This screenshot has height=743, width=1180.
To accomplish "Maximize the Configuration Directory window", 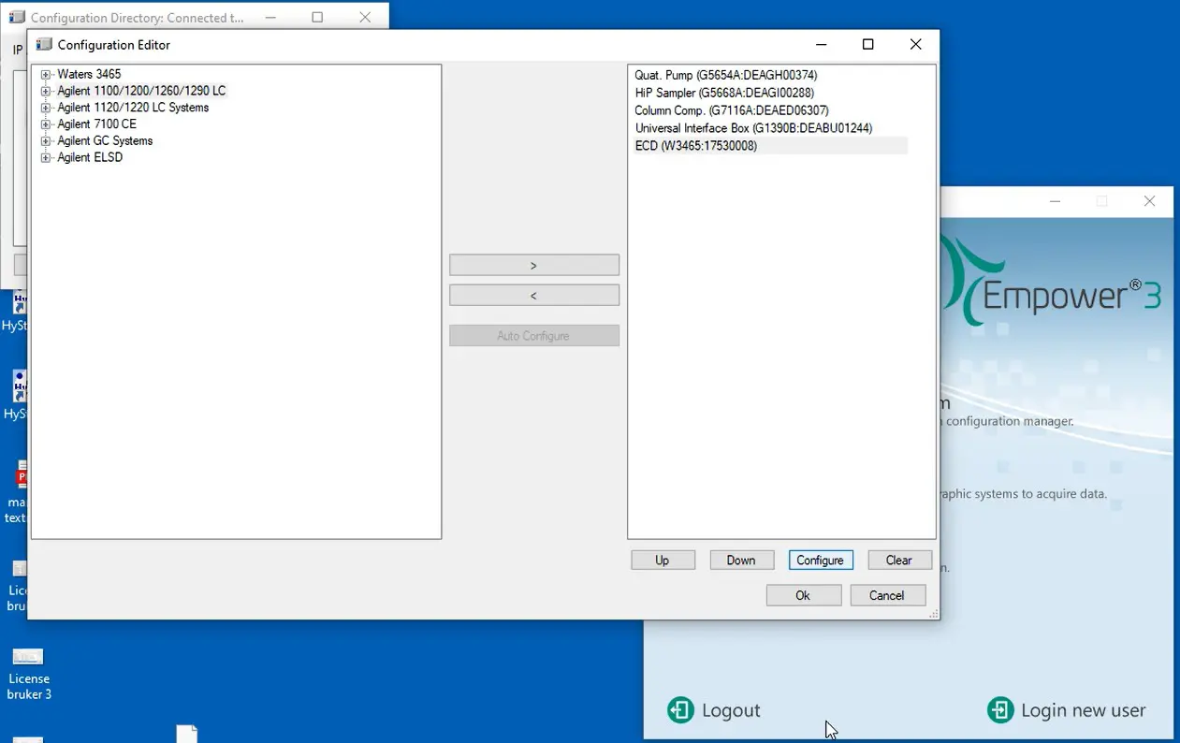I will point(317,17).
